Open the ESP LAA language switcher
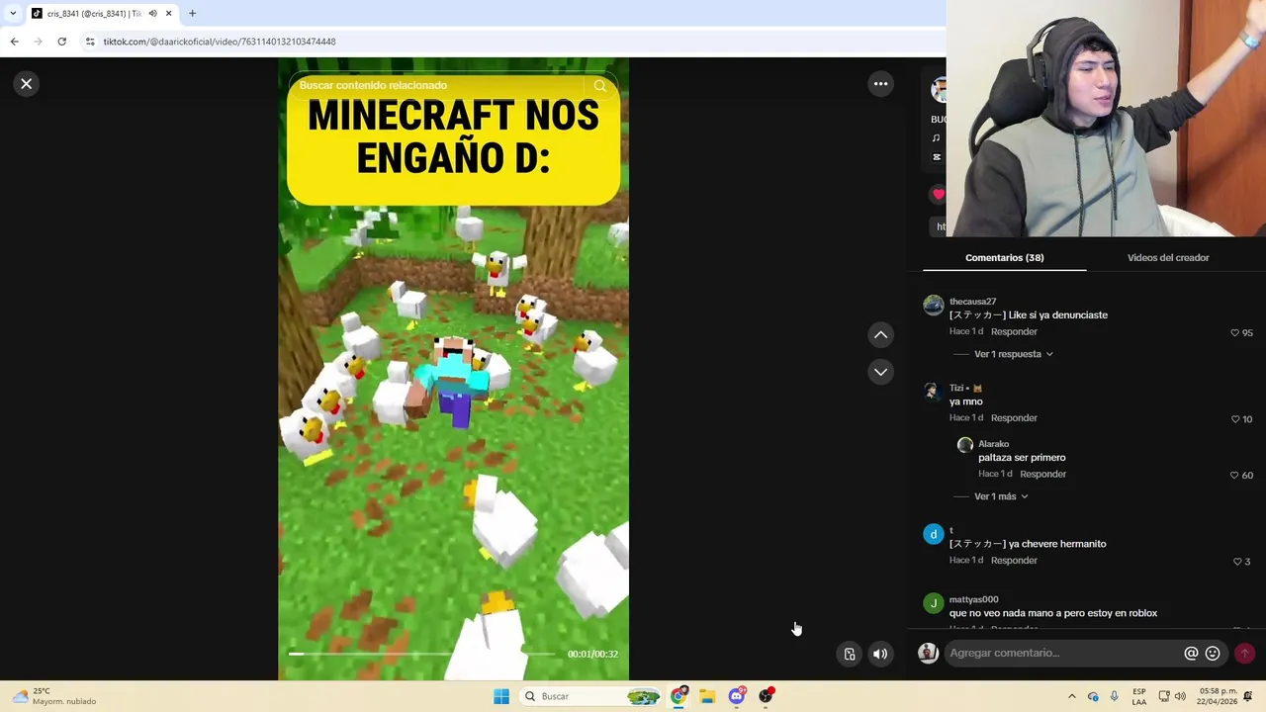This screenshot has width=1266, height=712. [x=1139, y=697]
